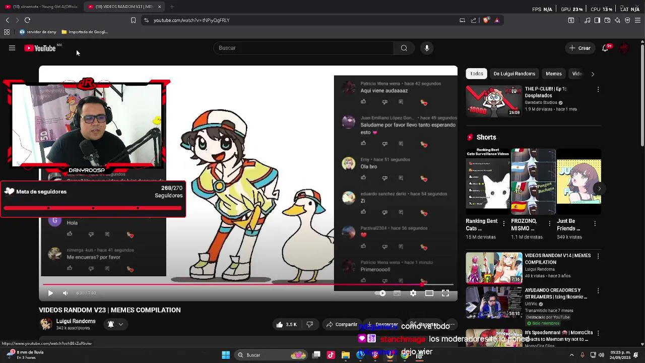The width and height of the screenshot is (645, 363).
Task: Open subscription bell notification dropdown
Action: (115, 324)
